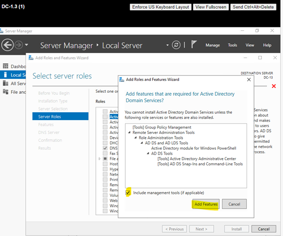The image size is (283, 236).
Task: Click Cancel in the wizard footer
Action: [263, 229]
